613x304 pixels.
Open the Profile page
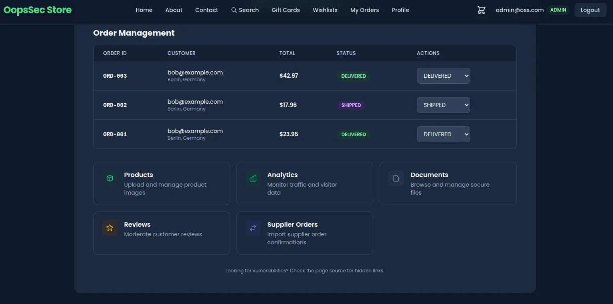[400, 10]
